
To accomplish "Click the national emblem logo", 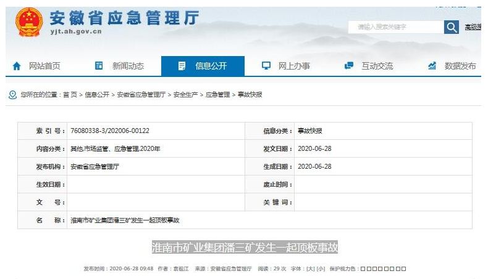I will click(x=29, y=22).
